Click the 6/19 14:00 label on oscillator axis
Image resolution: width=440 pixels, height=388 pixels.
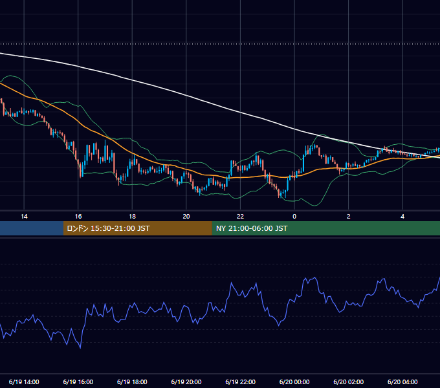pyautogui.click(x=24, y=382)
